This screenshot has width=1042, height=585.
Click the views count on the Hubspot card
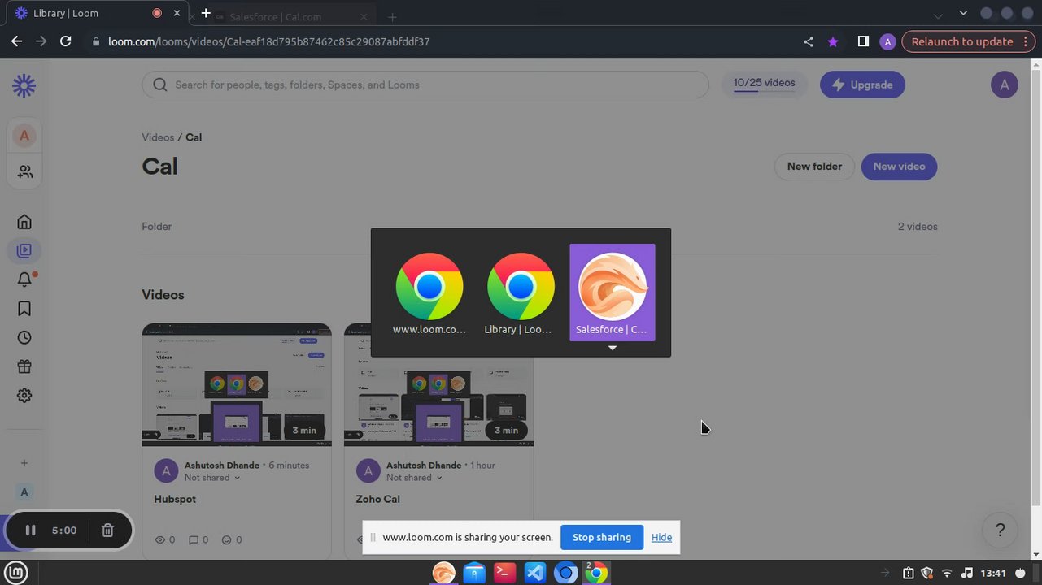click(x=164, y=539)
